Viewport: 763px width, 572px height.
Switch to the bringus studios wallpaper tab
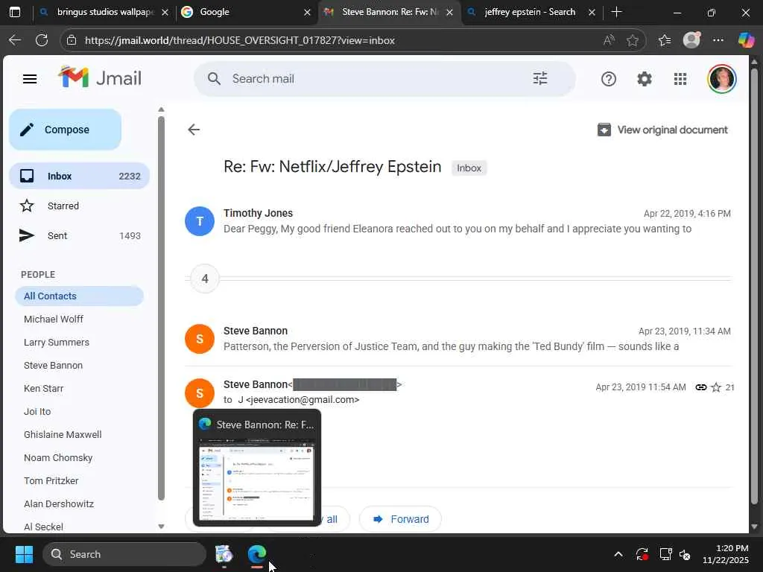click(104, 12)
